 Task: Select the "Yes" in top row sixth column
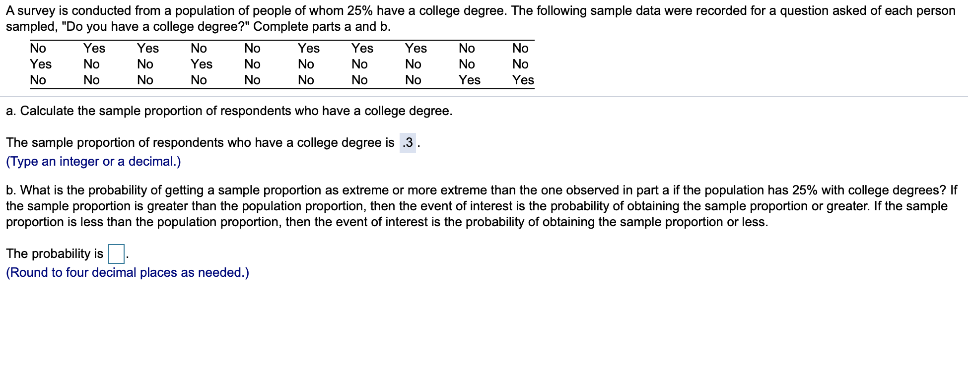pyautogui.click(x=308, y=48)
